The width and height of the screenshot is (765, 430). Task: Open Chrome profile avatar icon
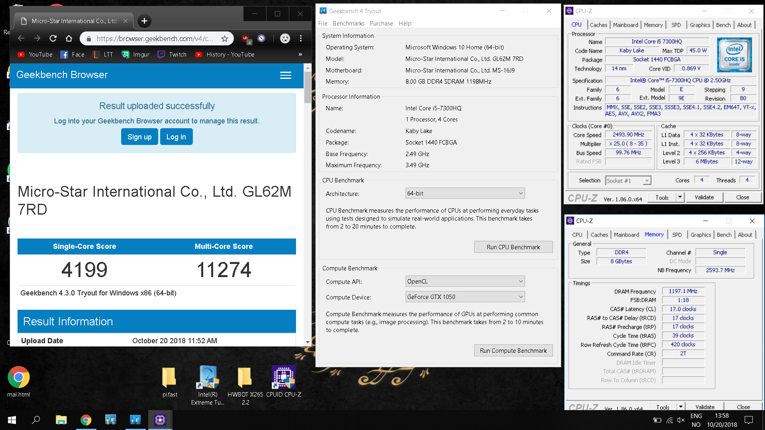pyautogui.click(x=285, y=38)
